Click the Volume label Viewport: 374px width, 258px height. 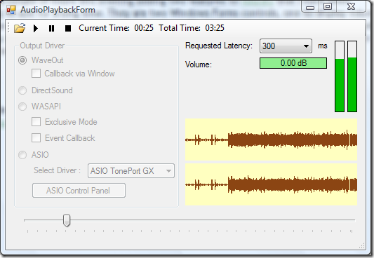click(x=199, y=64)
